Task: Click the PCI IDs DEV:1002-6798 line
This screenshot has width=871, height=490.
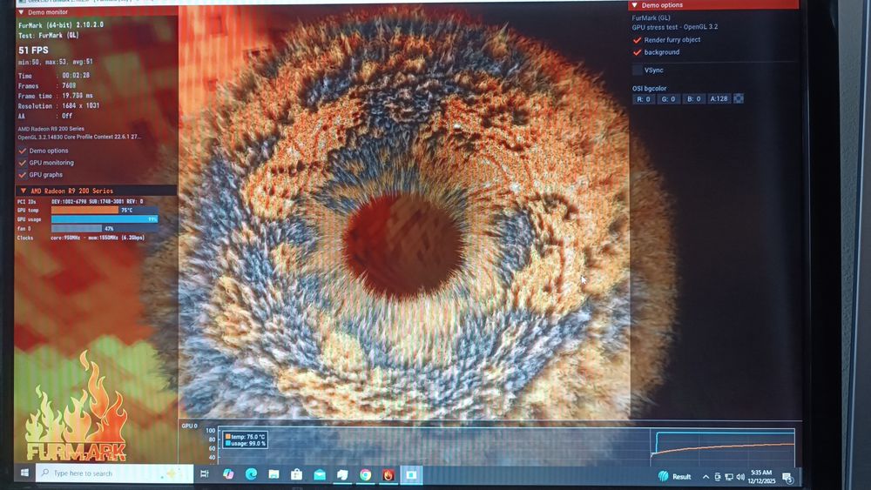Action: [x=80, y=201]
